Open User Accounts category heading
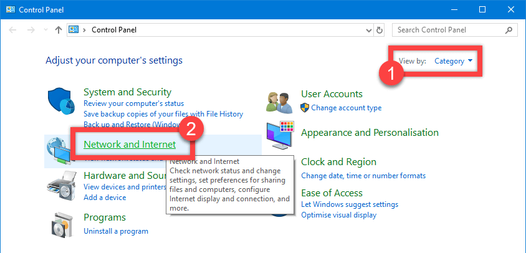Screen dimensions: 526x253 point(332,94)
